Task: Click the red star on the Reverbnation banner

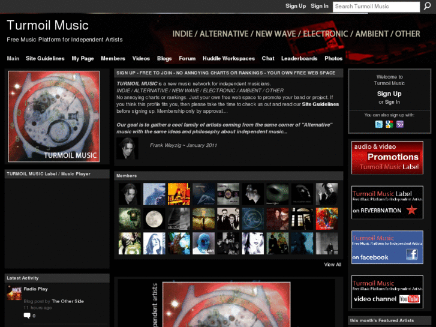Action: click(412, 210)
